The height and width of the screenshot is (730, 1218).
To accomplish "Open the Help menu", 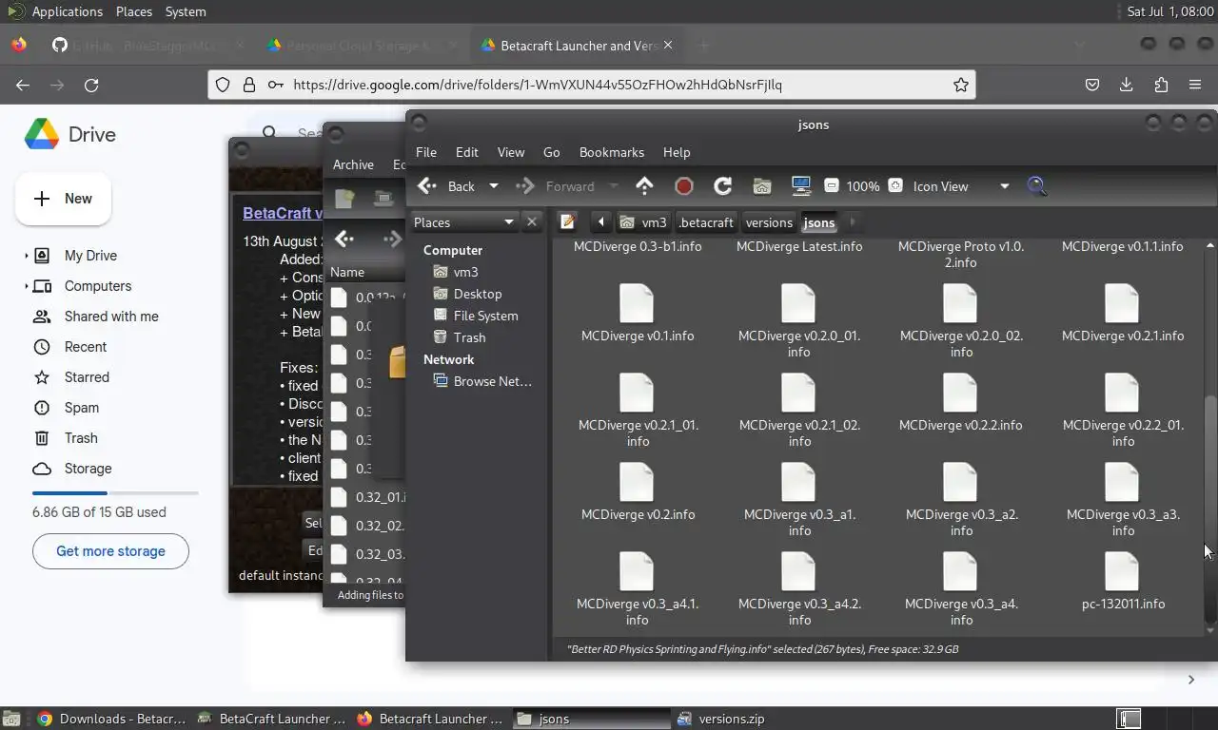I will click(677, 152).
